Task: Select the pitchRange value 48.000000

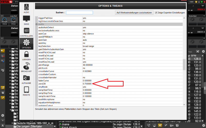Action: (88, 65)
